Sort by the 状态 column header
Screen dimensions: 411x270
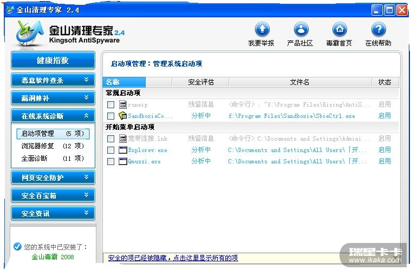tap(385, 82)
